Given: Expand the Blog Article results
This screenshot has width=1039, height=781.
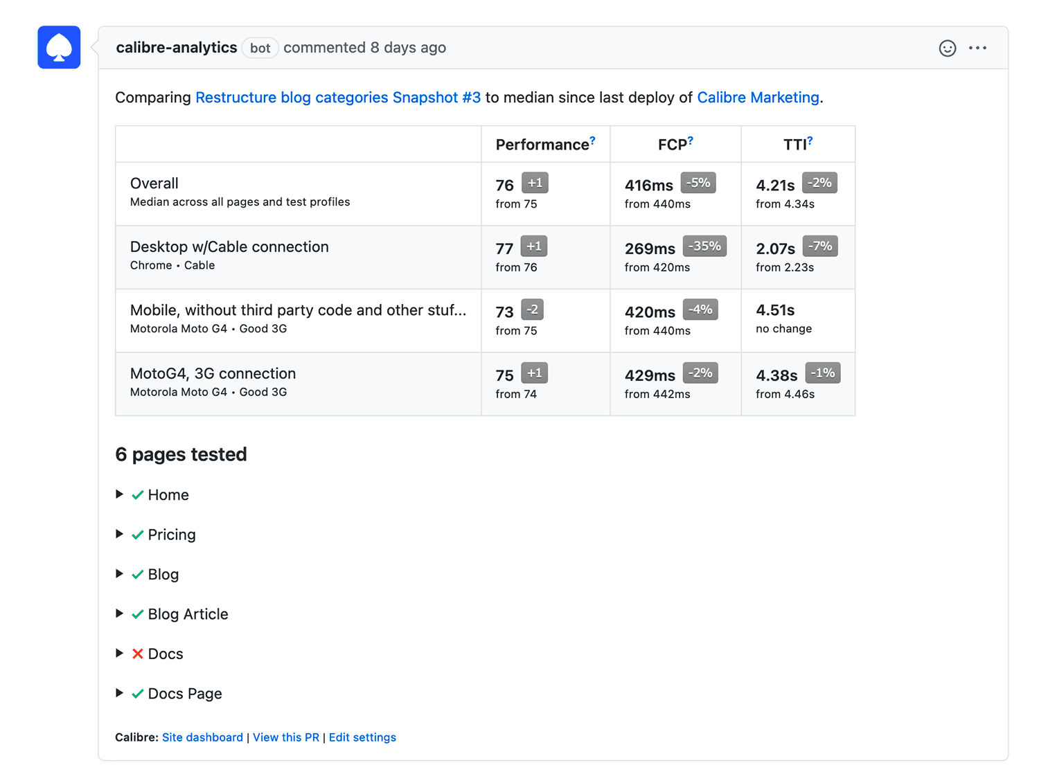Looking at the screenshot, I should tap(119, 613).
